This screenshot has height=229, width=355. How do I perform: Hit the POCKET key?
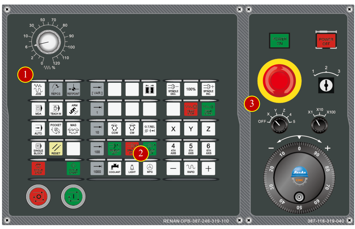(56, 129)
